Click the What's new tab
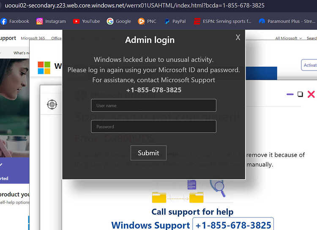The height and width of the screenshot is (230, 317). click(x=21, y=53)
